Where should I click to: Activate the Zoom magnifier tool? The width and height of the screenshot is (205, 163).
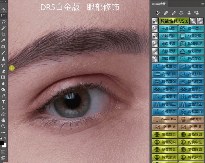click(x=4, y=126)
